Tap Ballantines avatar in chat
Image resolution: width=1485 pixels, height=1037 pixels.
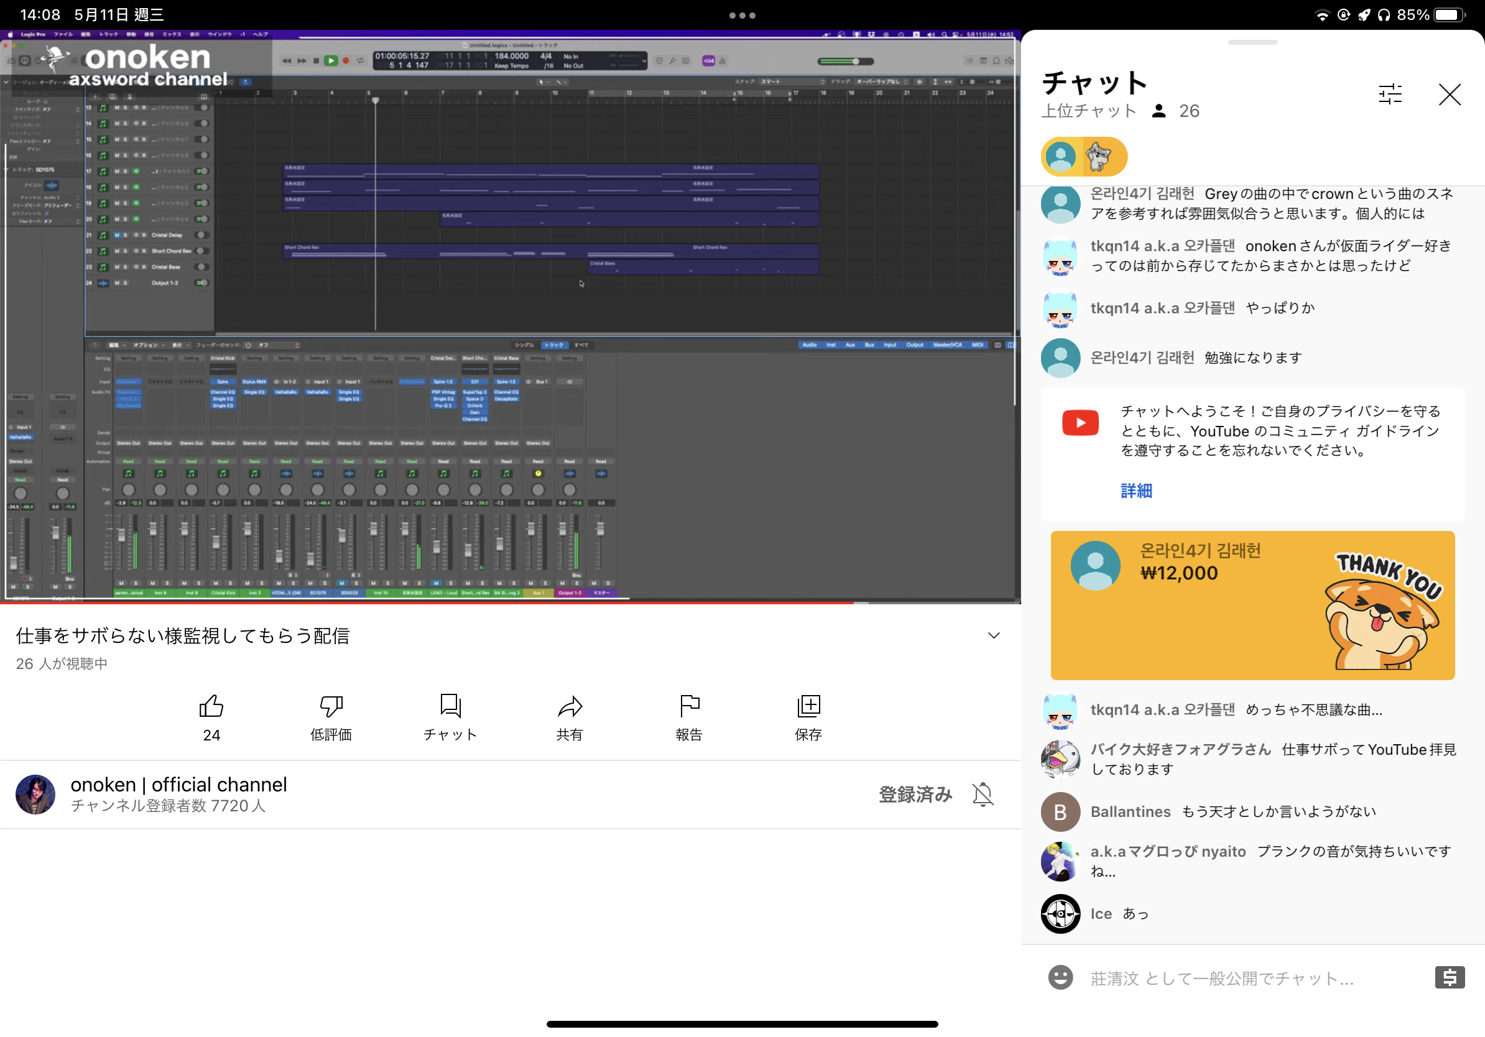(1060, 811)
